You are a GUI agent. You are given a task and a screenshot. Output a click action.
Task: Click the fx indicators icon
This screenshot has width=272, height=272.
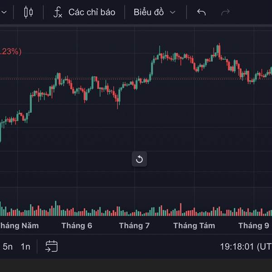point(58,12)
